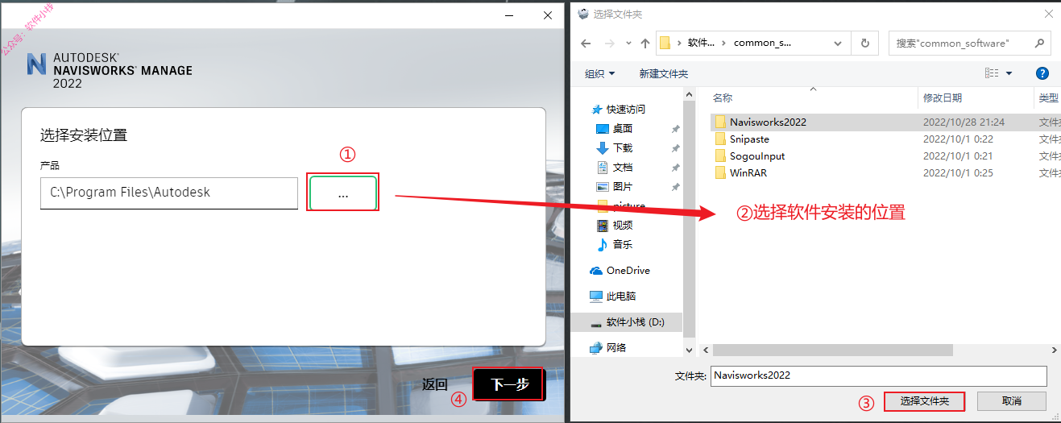The image size is (1061, 423).
Task: Click the search magnifier icon
Action: pos(1039,44)
